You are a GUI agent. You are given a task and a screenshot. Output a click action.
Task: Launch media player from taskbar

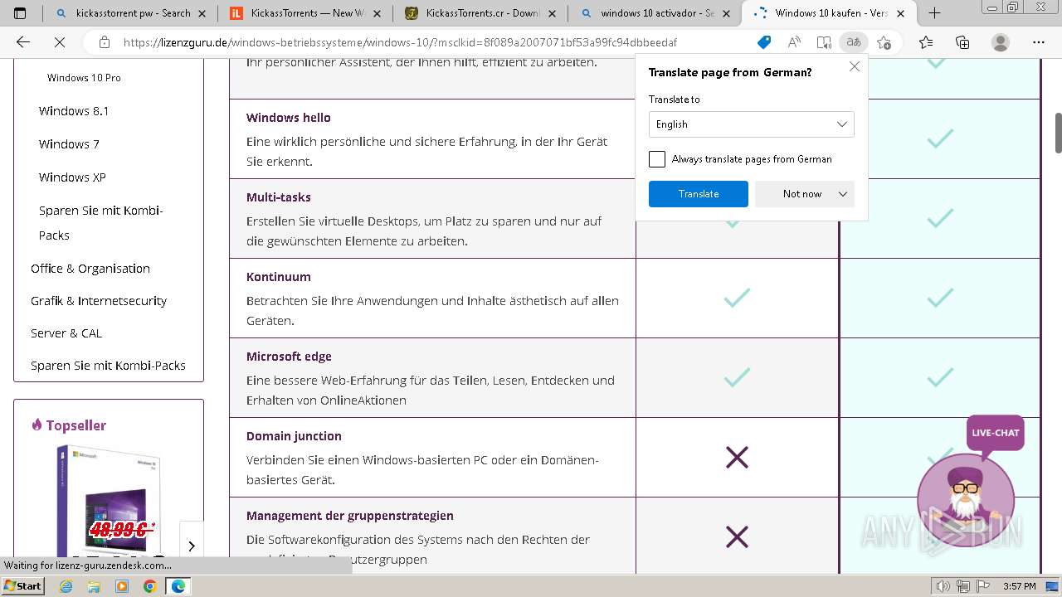(122, 586)
